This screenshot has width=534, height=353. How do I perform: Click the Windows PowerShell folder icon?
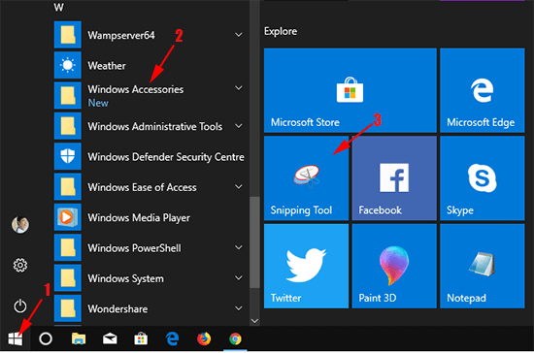[x=68, y=247]
